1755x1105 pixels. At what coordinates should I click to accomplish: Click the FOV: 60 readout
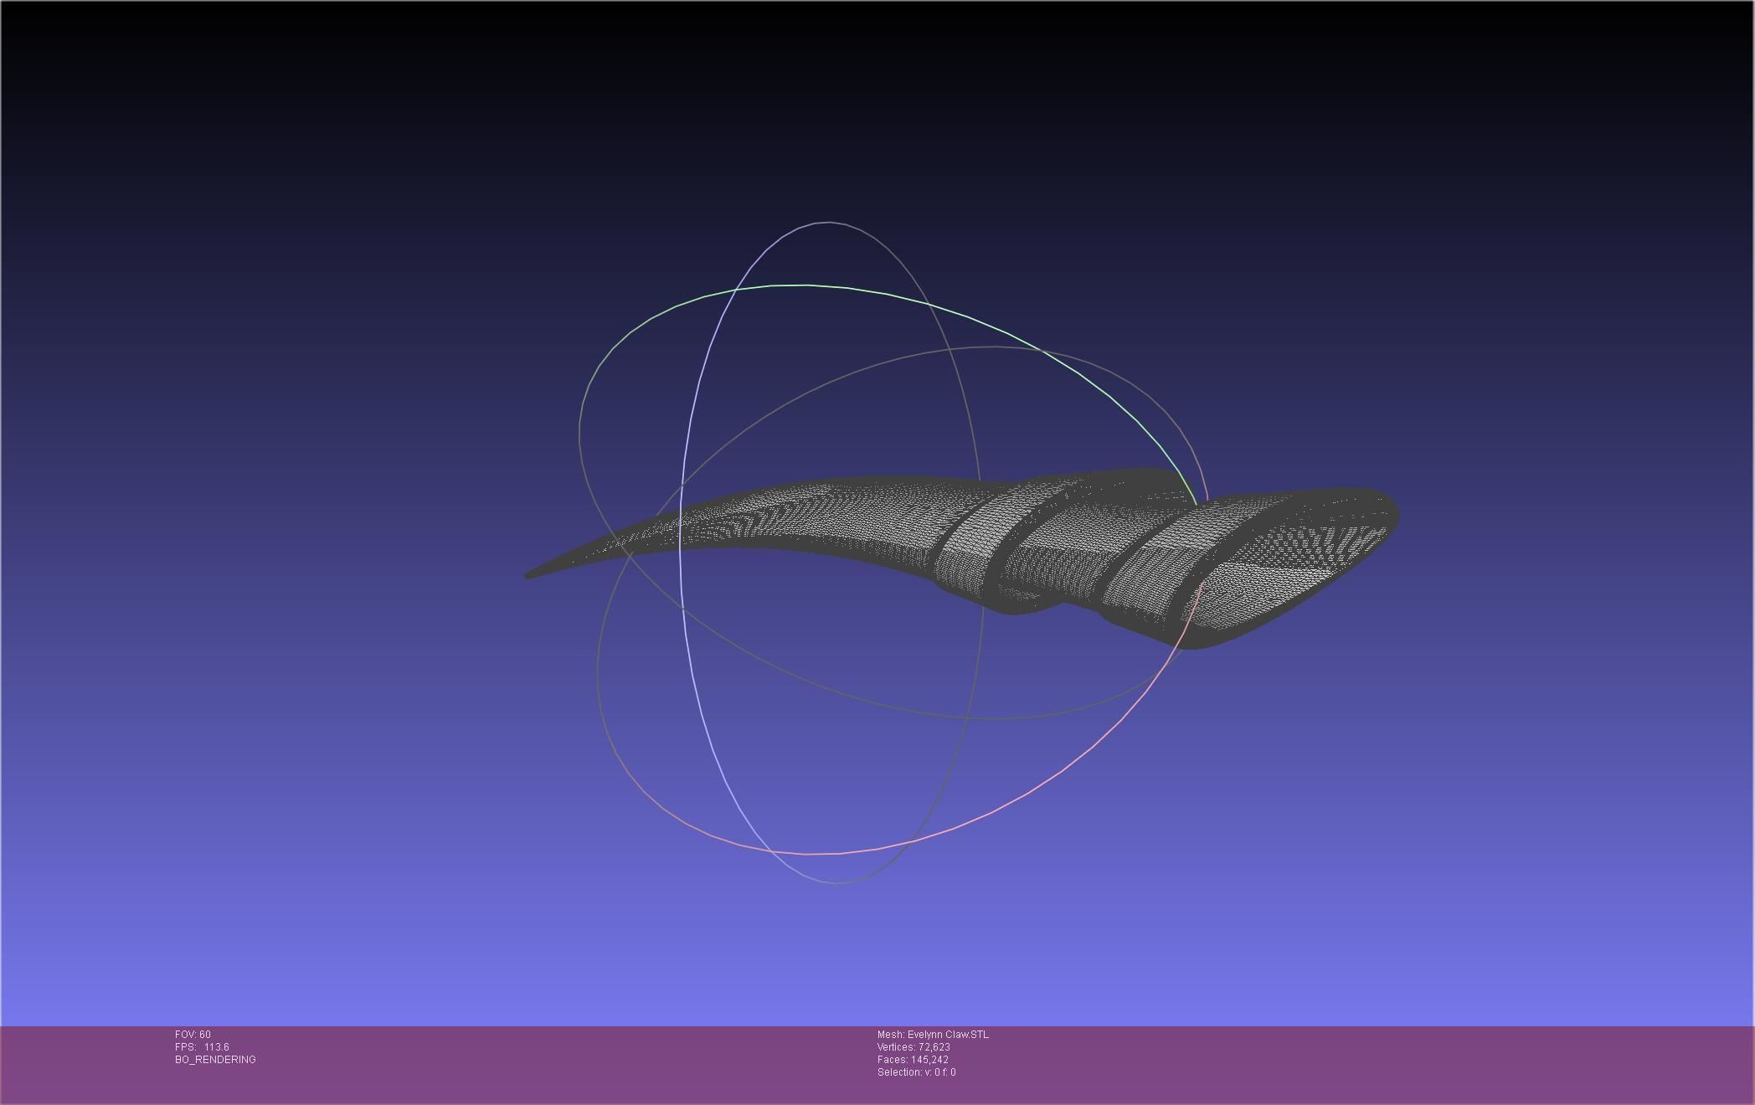click(x=193, y=1035)
